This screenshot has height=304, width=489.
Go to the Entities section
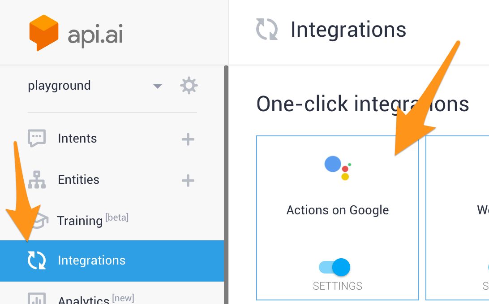(x=79, y=180)
